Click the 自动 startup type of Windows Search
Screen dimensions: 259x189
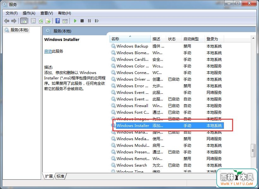[187, 165]
